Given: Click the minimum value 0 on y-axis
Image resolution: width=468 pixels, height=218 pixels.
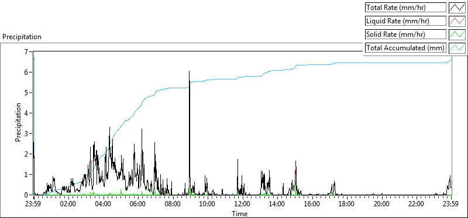Looking at the screenshot, I should coord(26,195).
